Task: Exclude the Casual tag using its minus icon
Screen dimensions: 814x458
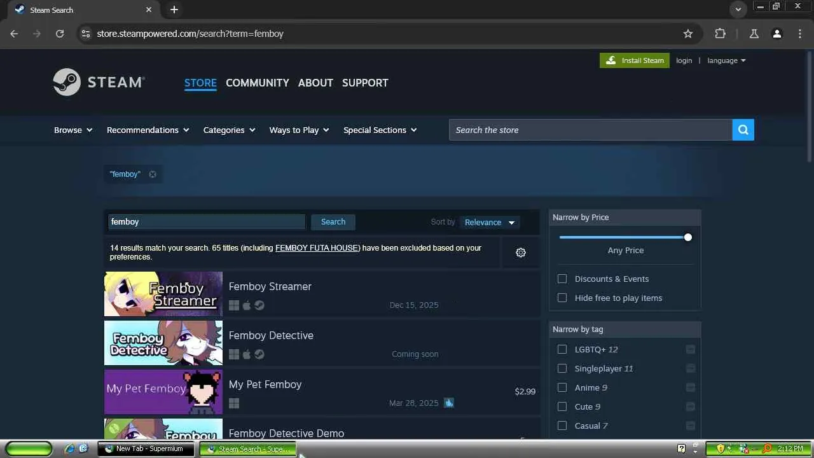Action: pos(691,426)
